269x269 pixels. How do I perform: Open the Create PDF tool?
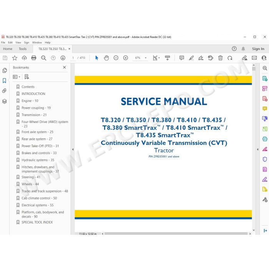pyautogui.click(x=265, y=99)
